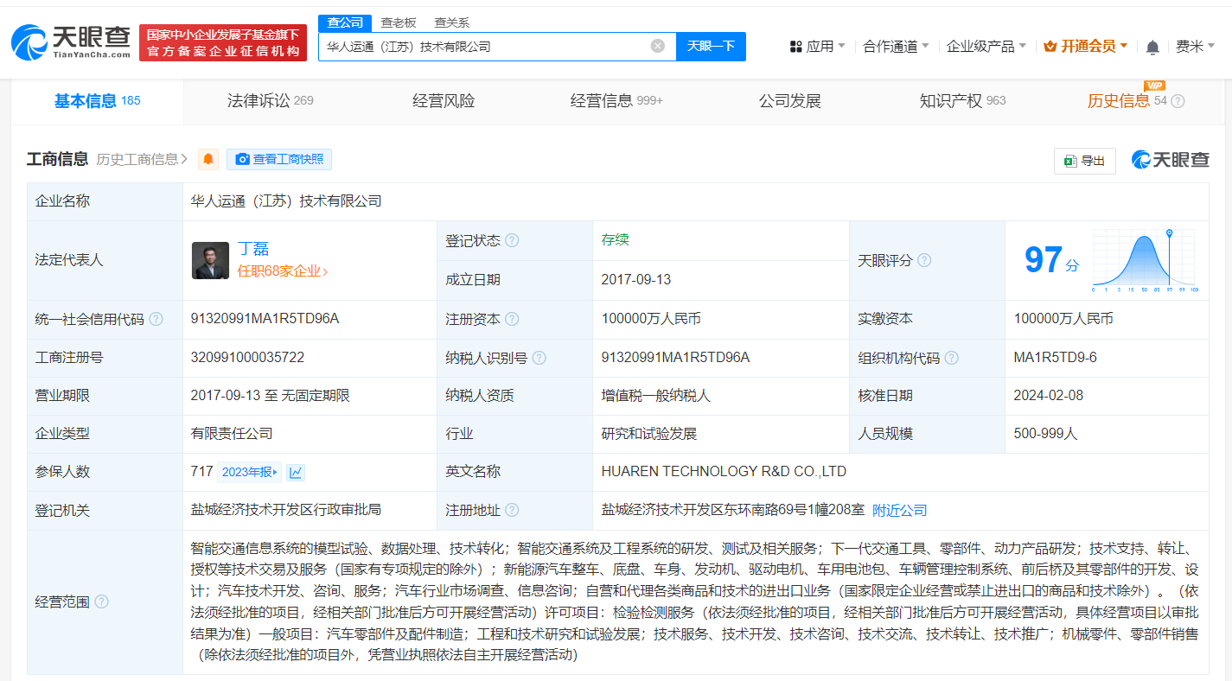Viewport: 1232px width, 681px height.
Task: Click the 天眼查 logo
Action: [x=69, y=40]
